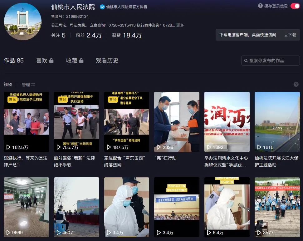This screenshot has height=241, width=303.
Task: Click 置顶 badge on the 487.5万 video
Action: coord(113,100)
